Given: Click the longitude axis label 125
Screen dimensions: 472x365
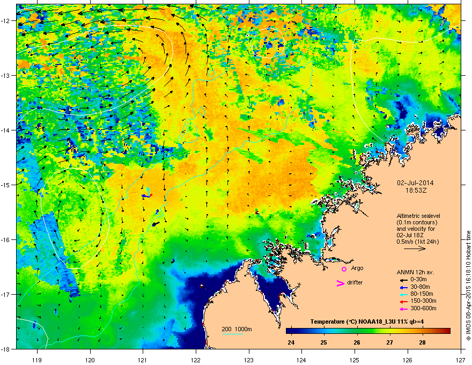Looking at the screenshot, I should tap(355, 360).
